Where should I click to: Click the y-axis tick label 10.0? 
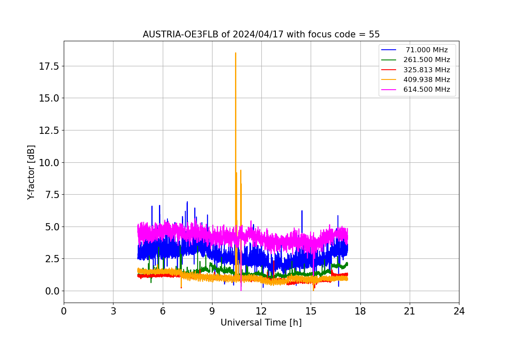point(50,162)
